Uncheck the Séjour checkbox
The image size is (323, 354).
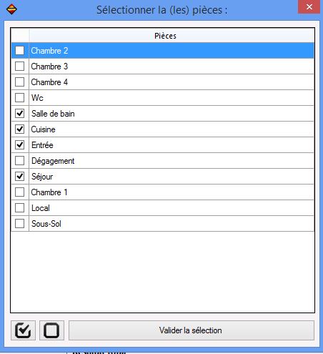click(19, 177)
